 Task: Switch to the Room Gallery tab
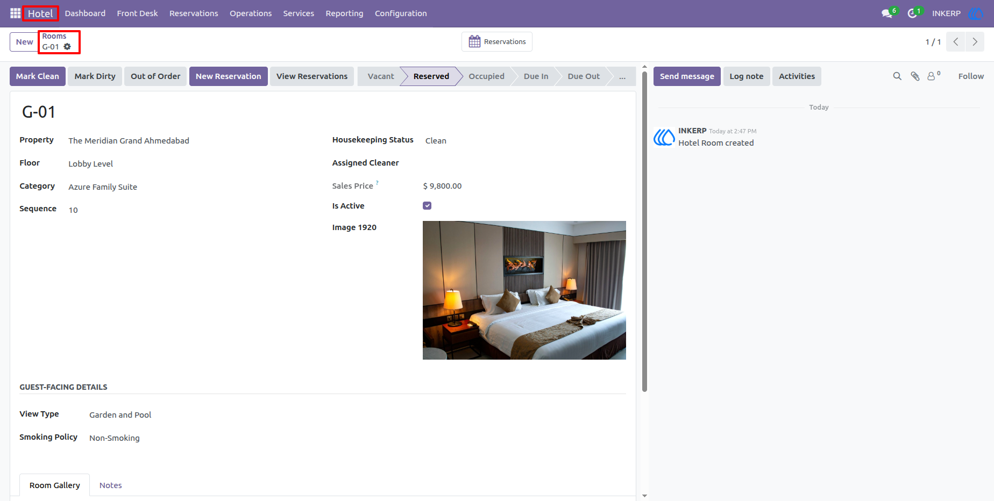tap(55, 485)
